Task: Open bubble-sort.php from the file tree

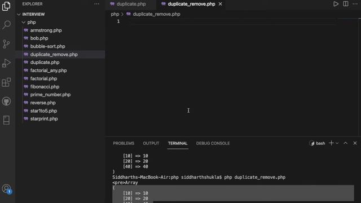Action: point(47,46)
